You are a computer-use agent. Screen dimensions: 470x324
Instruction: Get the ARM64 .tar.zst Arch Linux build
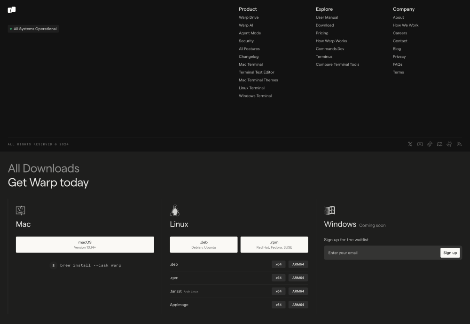point(298,291)
